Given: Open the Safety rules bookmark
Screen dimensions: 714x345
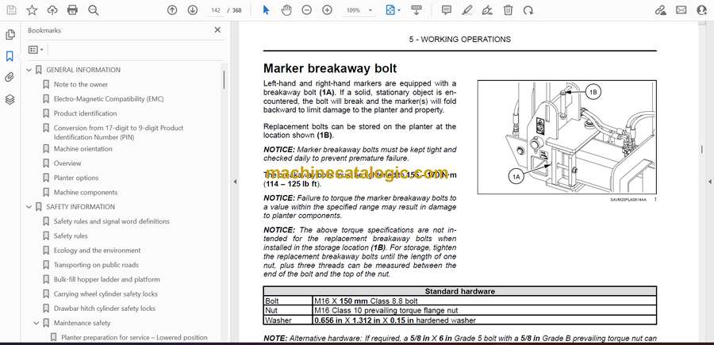Looking at the screenshot, I should [71, 236].
